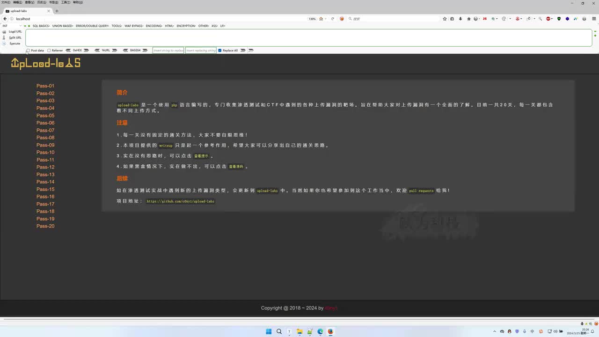Expand the HTML menu in HackBar
Viewport: 599px width, 337px height.
(x=169, y=26)
